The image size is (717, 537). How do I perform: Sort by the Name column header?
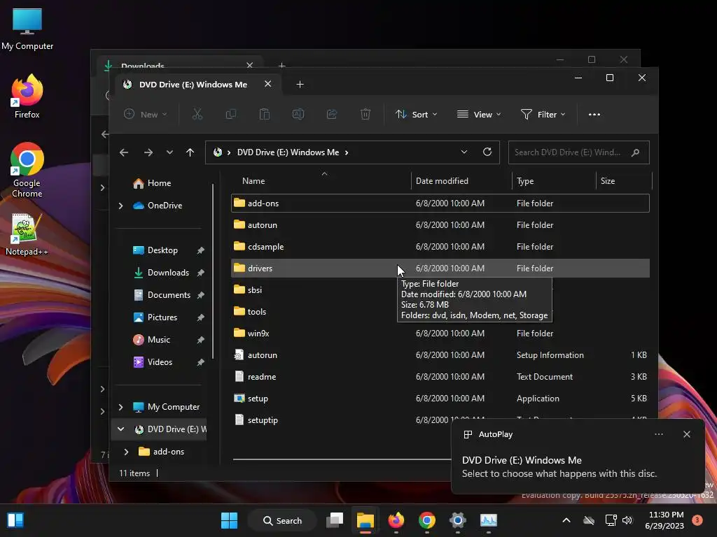coord(253,181)
